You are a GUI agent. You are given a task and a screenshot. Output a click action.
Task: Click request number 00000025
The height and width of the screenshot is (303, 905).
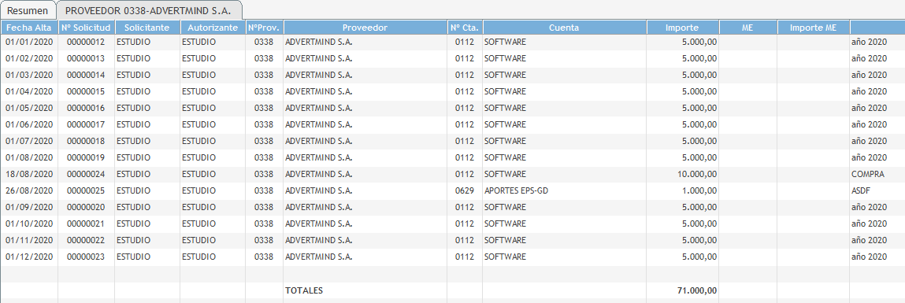[86, 190]
